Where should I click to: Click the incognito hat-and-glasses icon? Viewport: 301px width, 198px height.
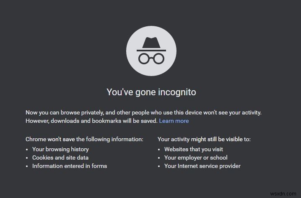pos(151,51)
